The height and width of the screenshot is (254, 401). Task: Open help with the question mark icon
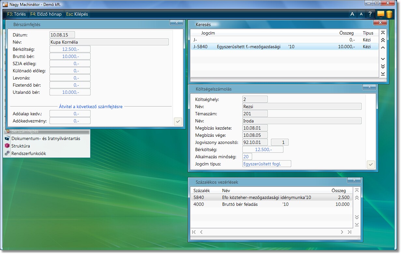(x=370, y=14)
